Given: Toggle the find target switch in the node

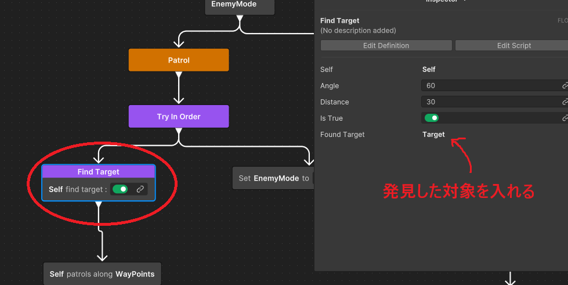Looking at the screenshot, I should [x=120, y=189].
